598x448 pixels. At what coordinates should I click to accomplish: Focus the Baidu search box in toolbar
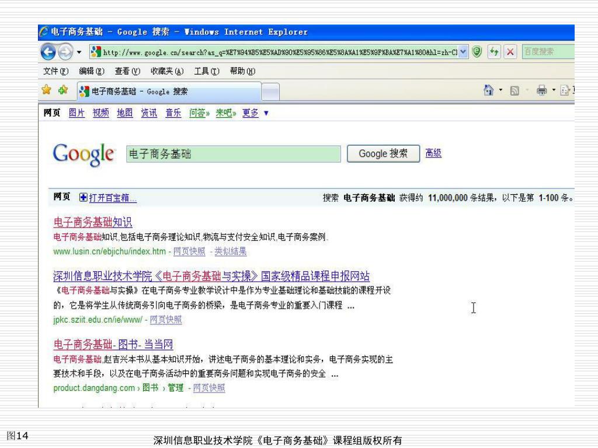click(x=548, y=51)
